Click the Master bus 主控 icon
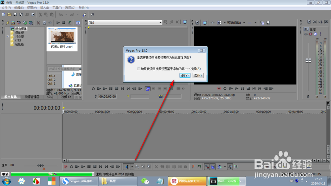The width and height of the screenshot is (331, 186). [306, 29]
